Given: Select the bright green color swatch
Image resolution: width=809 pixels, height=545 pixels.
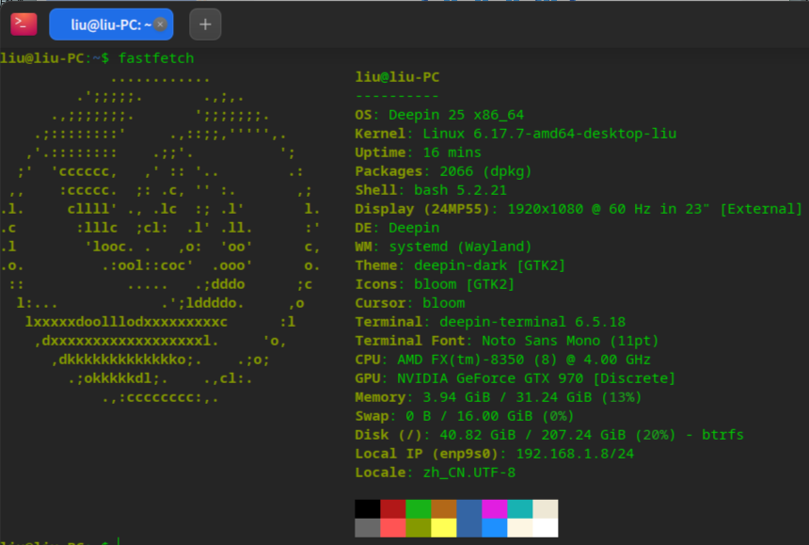Looking at the screenshot, I should pos(419,509).
